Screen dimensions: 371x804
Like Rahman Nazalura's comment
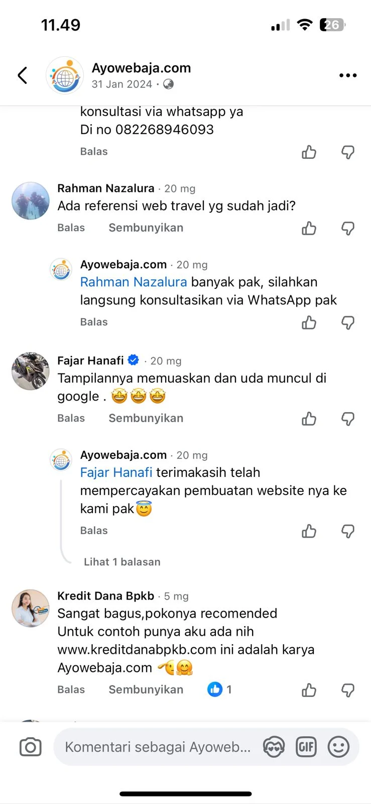pos(309,229)
